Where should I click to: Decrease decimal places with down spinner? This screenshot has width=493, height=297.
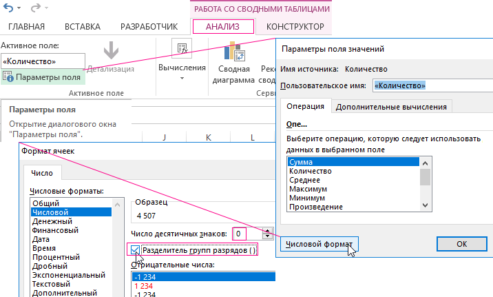coord(268,236)
